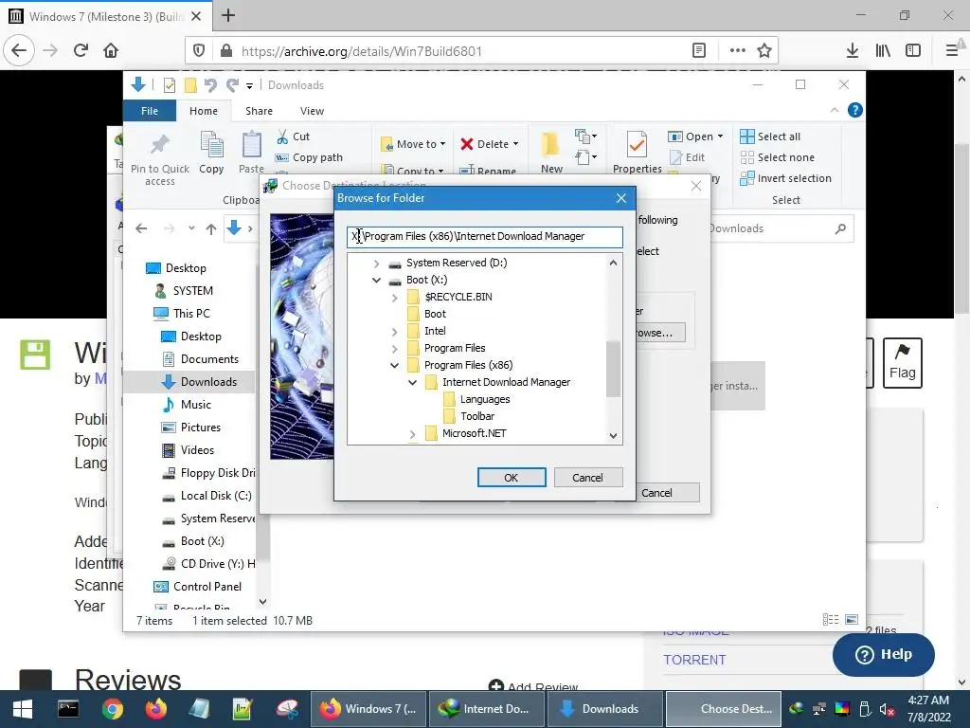Open Move to dropdown
The height and width of the screenshot is (728, 970).
coord(414,144)
